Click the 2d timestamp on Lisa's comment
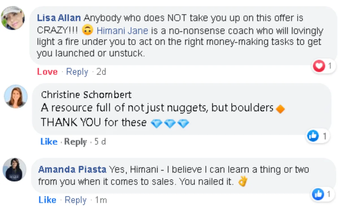Image resolution: width=338 pixels, height=211 pixels. pyautogui.click(x=101, y=72)
